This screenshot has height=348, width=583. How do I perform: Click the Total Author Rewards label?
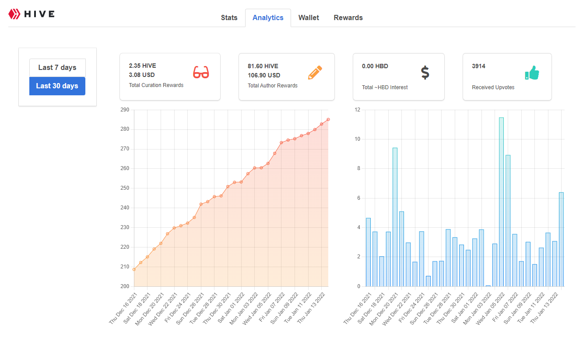coord(273,86)
